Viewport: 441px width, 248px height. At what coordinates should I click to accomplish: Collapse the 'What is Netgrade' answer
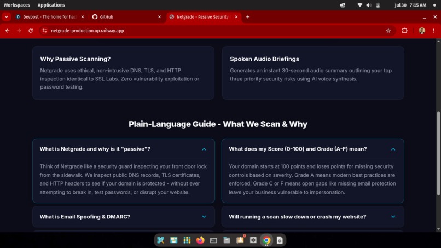(204, 149)
